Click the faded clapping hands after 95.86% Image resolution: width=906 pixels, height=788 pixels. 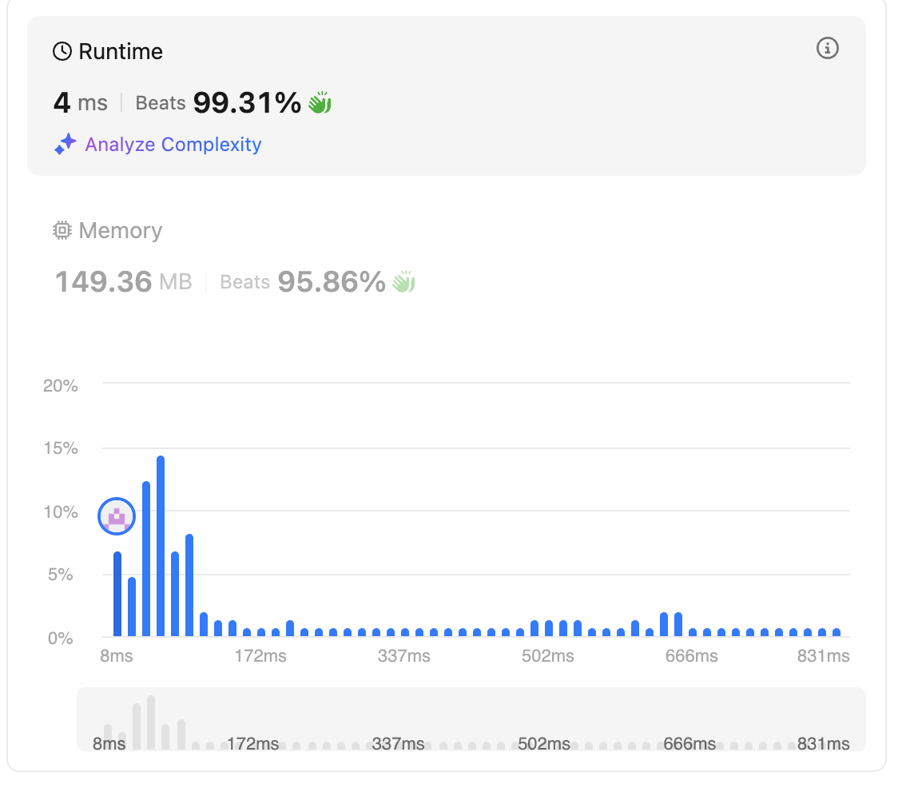(x=404, y=281)
